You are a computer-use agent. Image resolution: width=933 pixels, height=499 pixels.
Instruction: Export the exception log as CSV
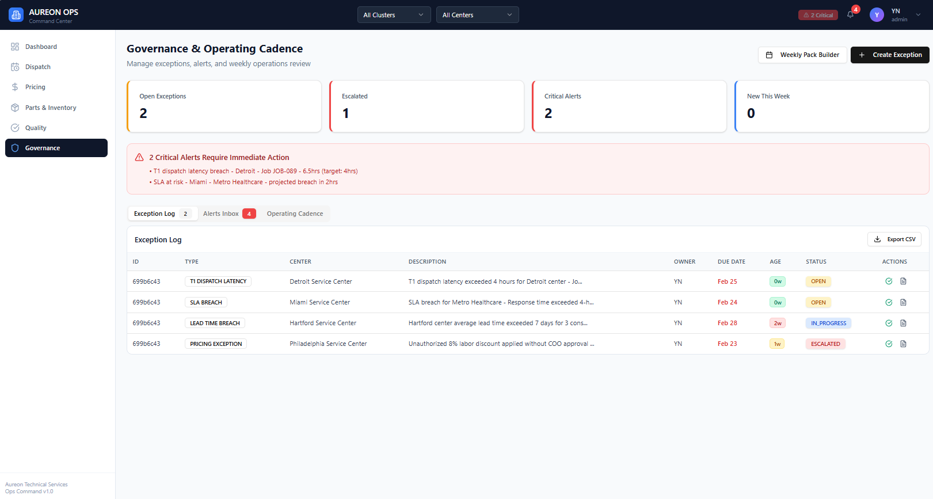[894, 239]
